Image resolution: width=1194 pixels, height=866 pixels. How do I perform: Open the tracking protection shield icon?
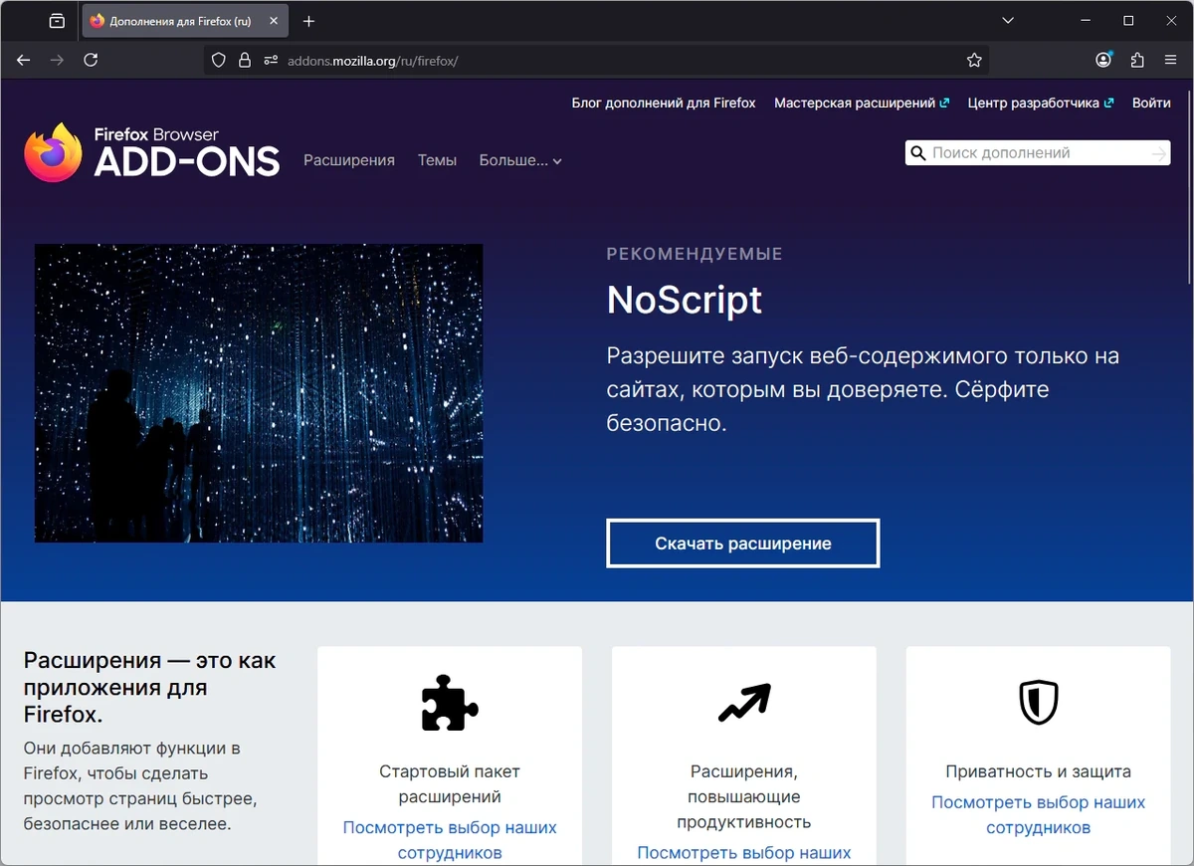coord(220,61)
